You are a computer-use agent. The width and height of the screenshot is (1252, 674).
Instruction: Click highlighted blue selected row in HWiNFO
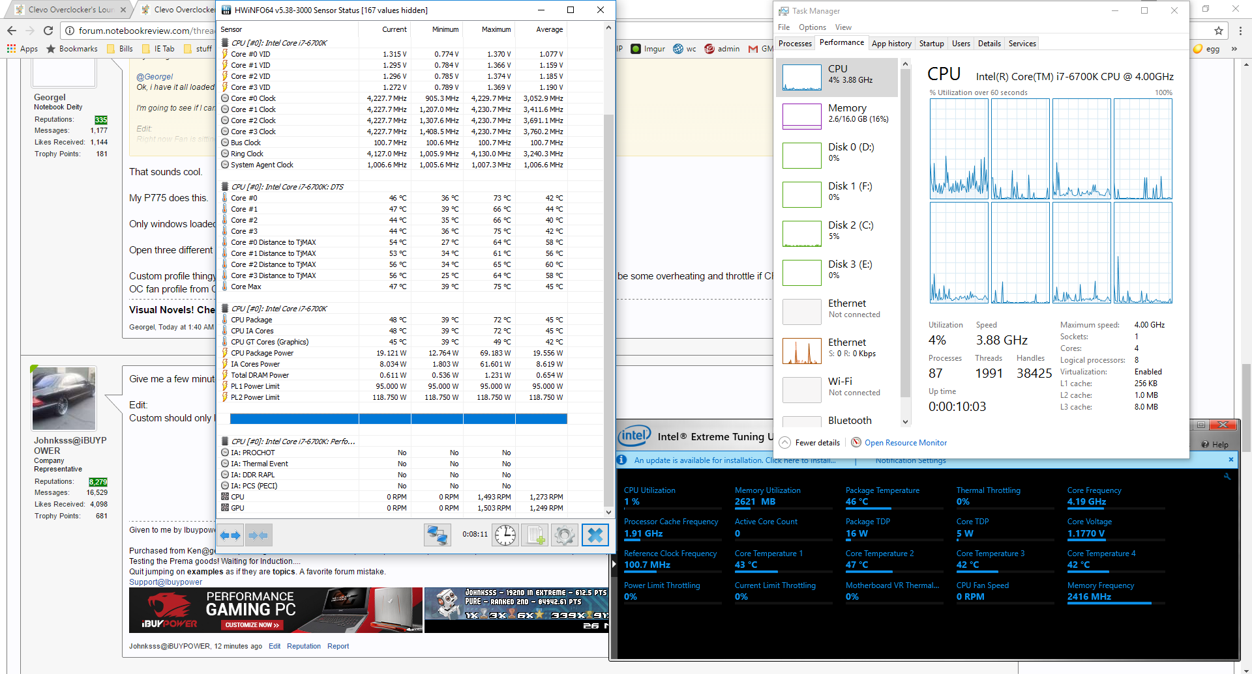pos(398,419)
